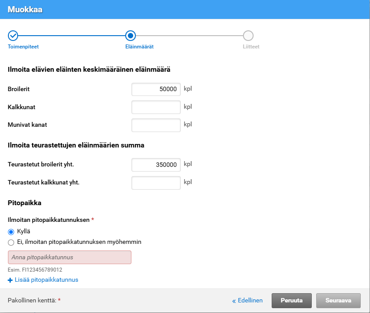Click the active Eläinmäärät step circle
Viewport: 370px width, 313px height.
131,36
